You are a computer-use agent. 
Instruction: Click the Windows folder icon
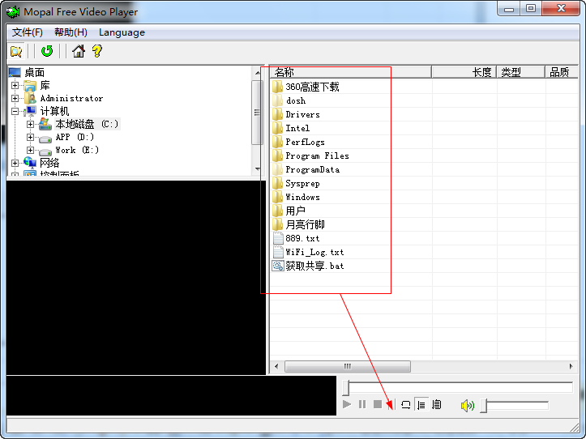(277, 197)
